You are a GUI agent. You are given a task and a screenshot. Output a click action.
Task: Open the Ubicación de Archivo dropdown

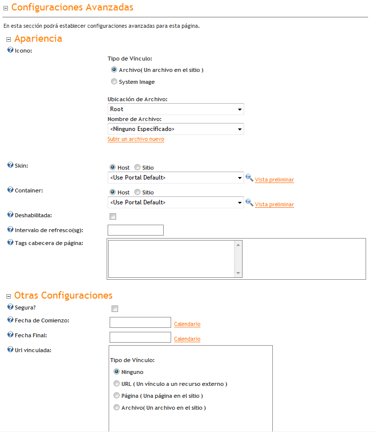pyautogui.click(x=176, y=109)
